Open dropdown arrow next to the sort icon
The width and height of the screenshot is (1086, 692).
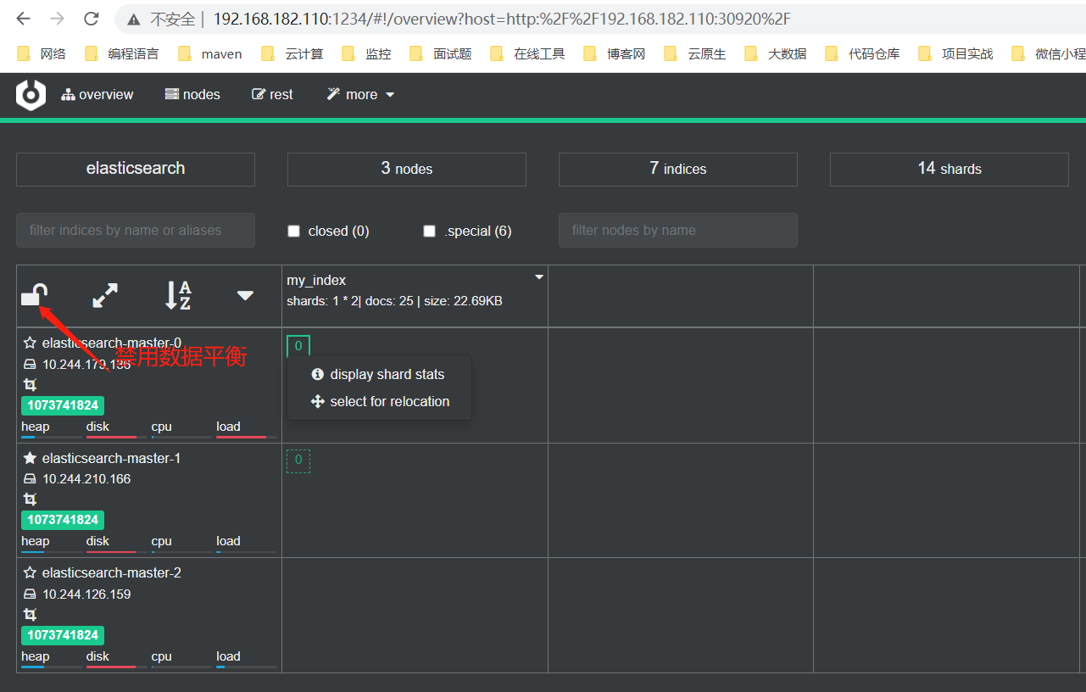[x=245, y=295]
